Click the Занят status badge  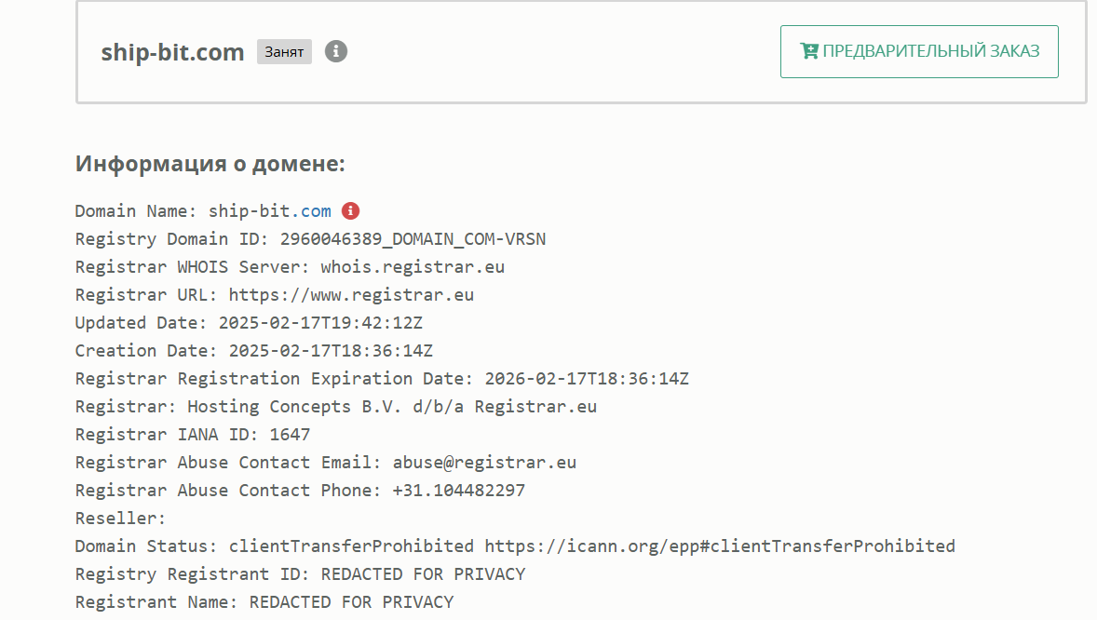284,52
